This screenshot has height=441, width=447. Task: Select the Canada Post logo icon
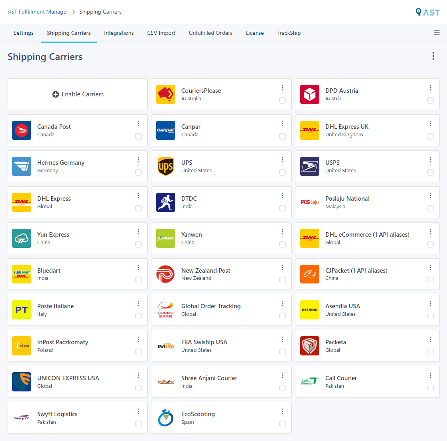click(21, 130)
